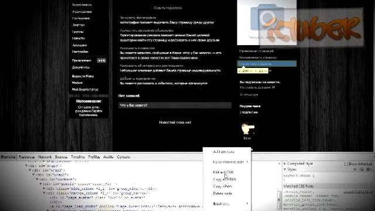Image resolution: width=375 pixels, height=211 pixels.
Task: Expand the Computed Style section
Action: (285, 164)
